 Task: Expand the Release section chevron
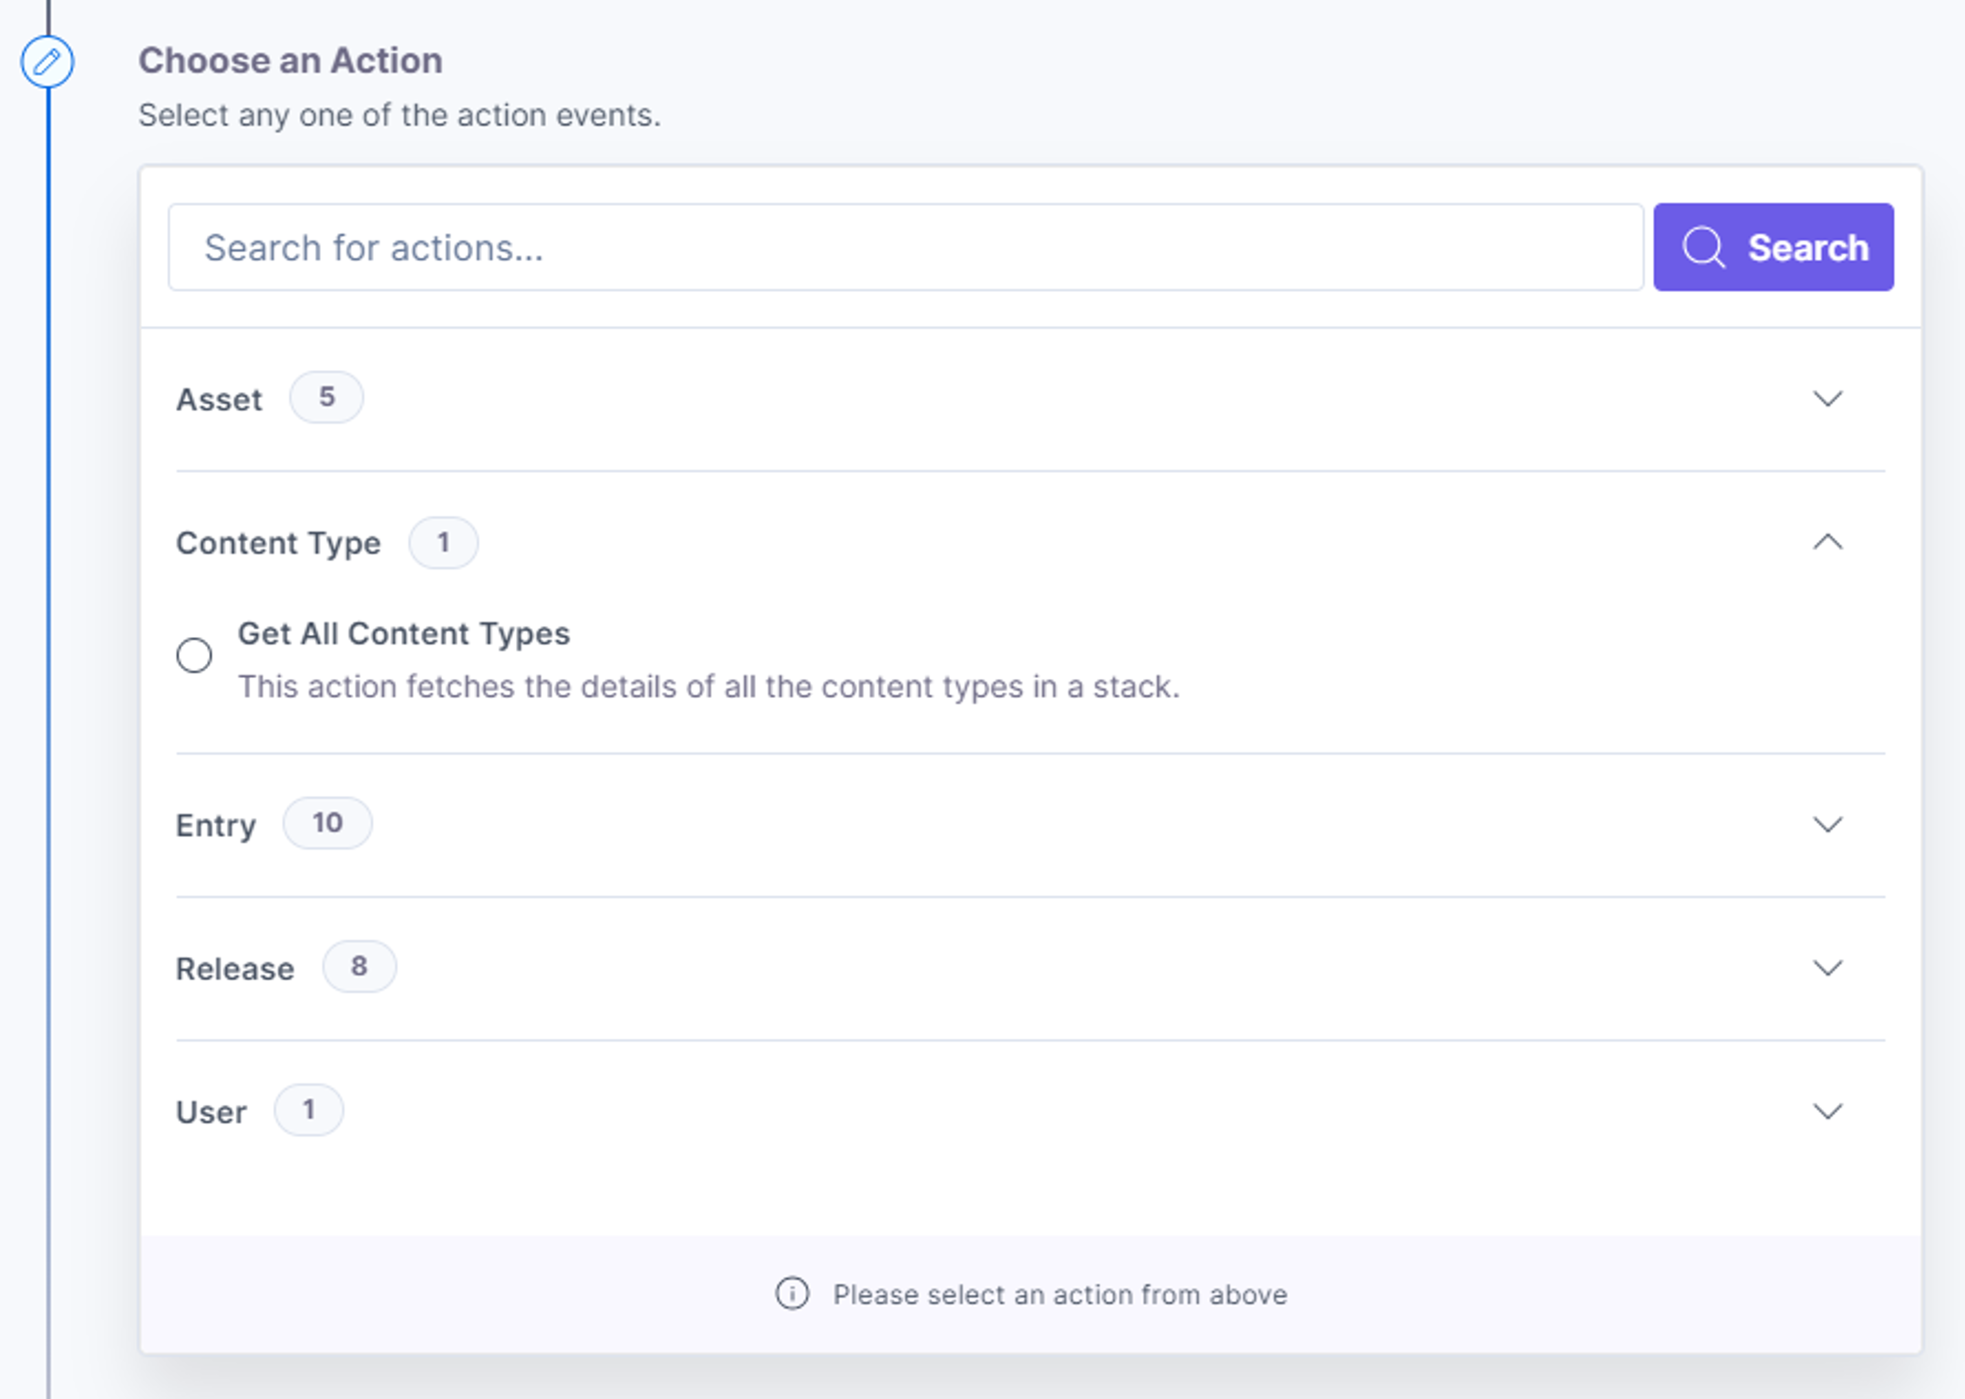(1827, 968)
